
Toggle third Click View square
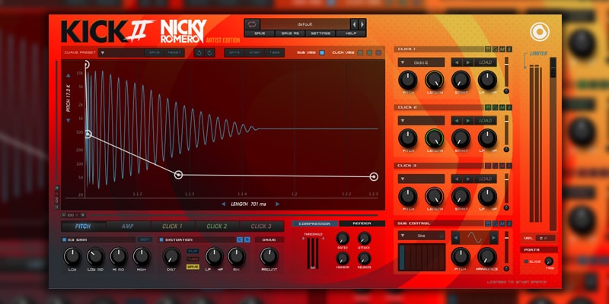click(x=378, y=52)
